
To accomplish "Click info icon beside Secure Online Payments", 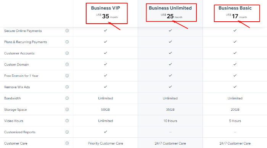I will pos(67,30).
